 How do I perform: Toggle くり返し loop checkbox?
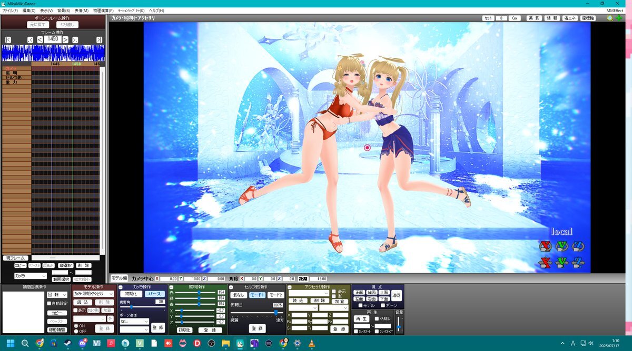point(377,318)
